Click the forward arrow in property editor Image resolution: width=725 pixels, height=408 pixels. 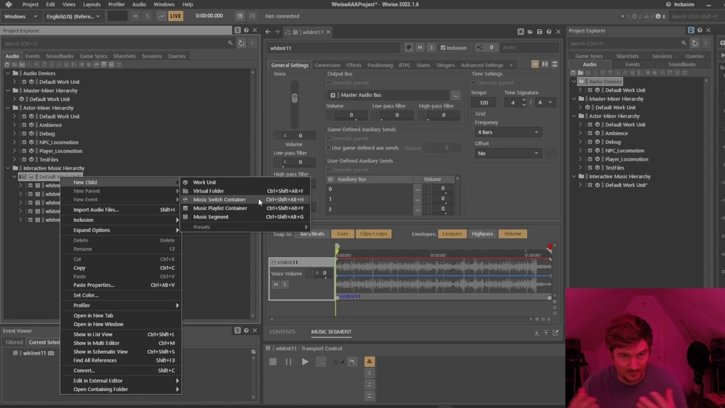pyautogui.click(x=278, y=32)
